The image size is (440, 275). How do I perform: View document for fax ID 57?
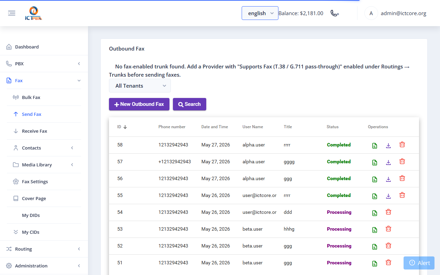[375, 162]
